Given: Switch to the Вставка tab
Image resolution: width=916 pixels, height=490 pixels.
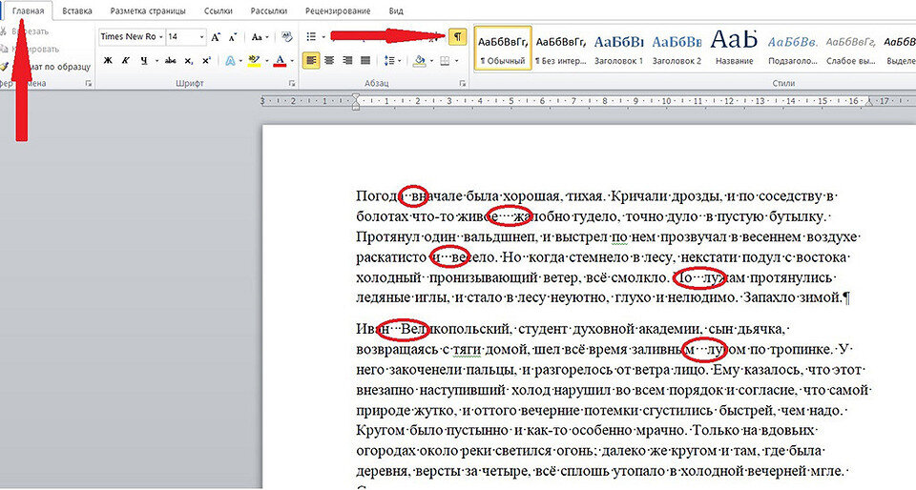Looking at the screenshot, I should coord(77,11).
